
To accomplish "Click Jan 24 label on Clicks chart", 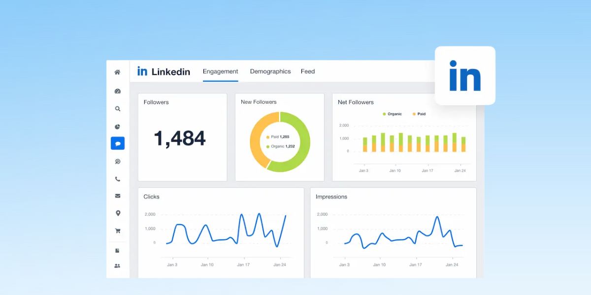I will (280, 265).
